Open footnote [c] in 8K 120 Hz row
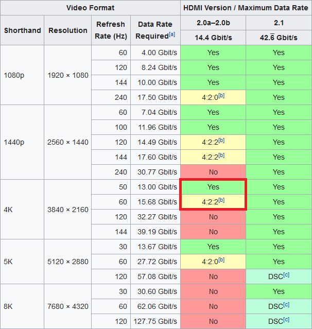The height and width of the screenshot is (329, 312). point(286,320)
